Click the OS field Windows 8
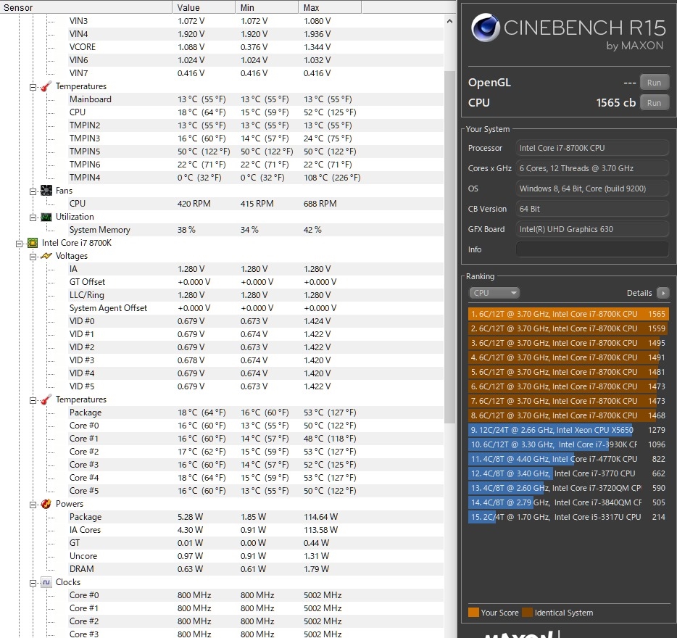The image size is (677, 638). tap(592, 188)
